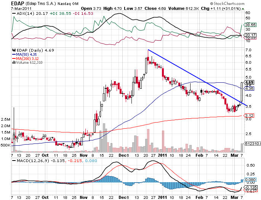
Task: Click the Volume 612.3K header value
Action: [184, 8]
